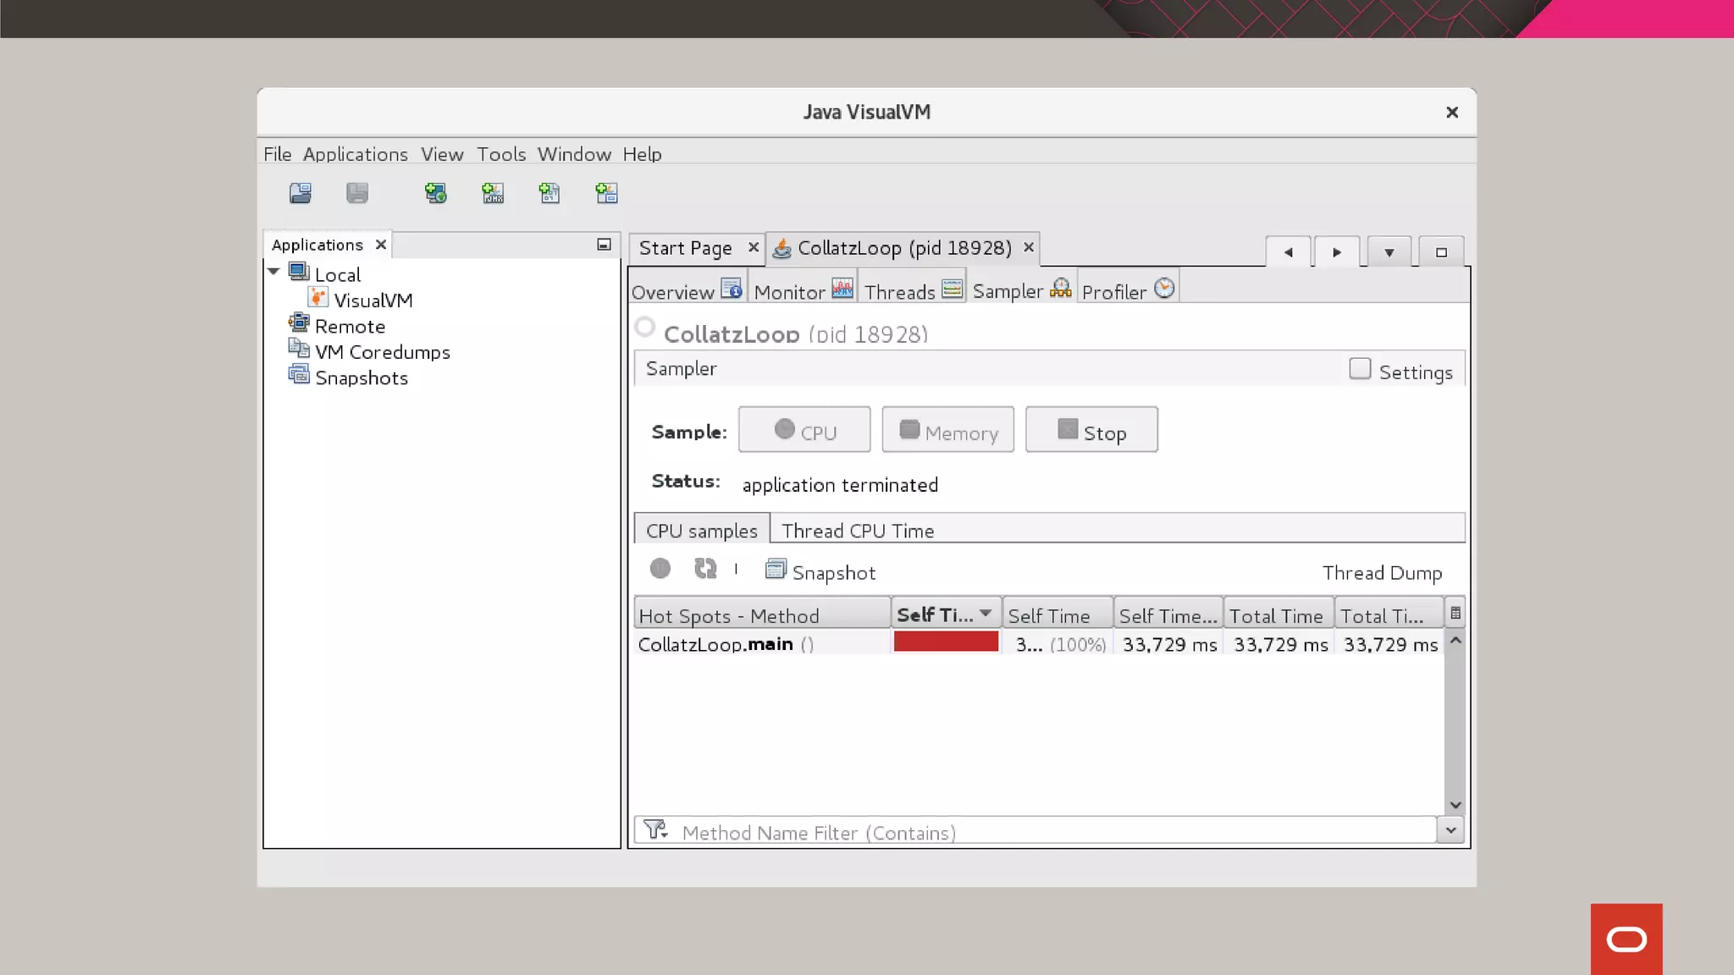
Task: Enable the Settings checkbox in Sampler
Action: point(1360,369)
